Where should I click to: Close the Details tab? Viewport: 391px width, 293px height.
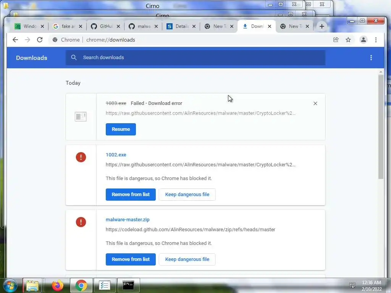[x=194, y=26]
